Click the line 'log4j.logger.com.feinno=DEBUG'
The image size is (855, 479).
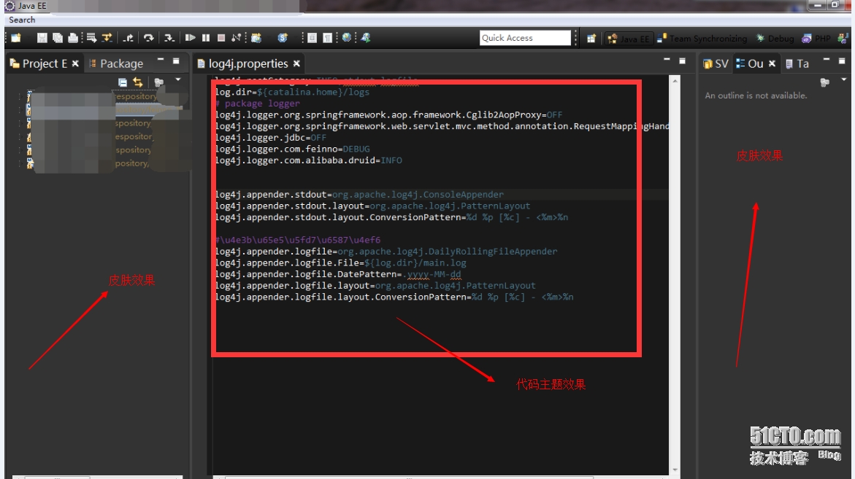(x=292, y=149)
